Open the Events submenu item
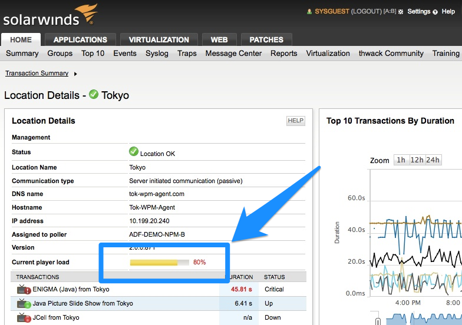462x325 pixels. click(125, 53)
